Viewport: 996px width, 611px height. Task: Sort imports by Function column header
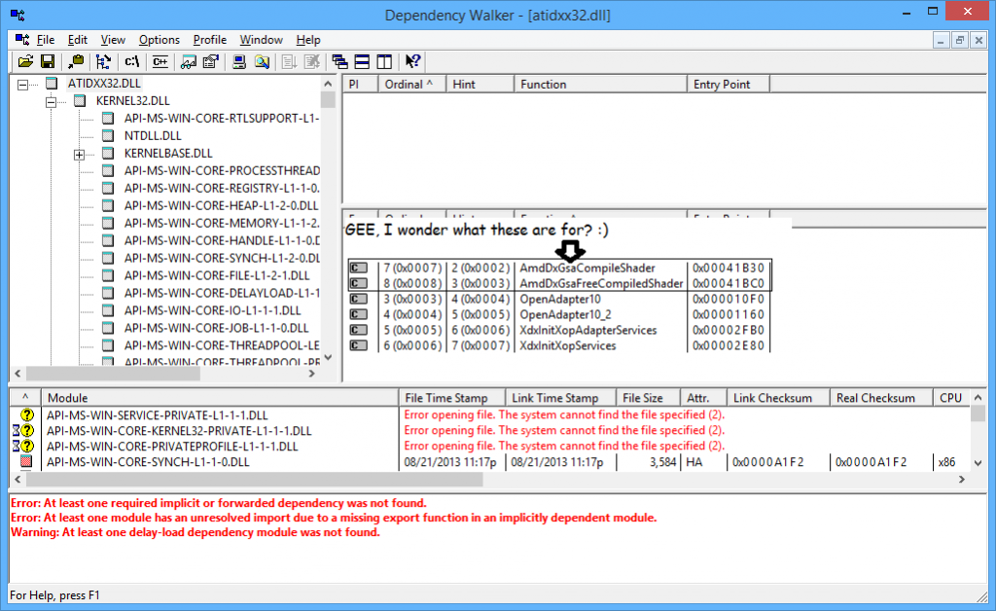(600, 85)
